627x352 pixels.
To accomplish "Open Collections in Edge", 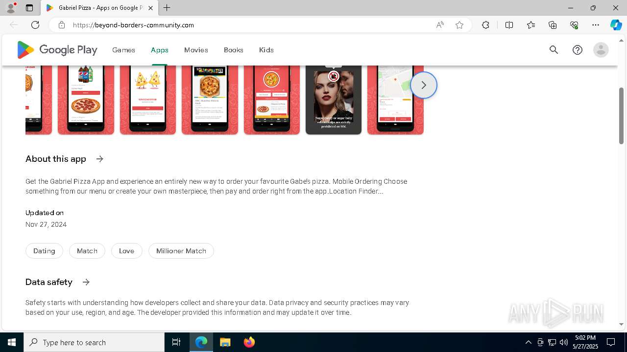I will [553, 25].
